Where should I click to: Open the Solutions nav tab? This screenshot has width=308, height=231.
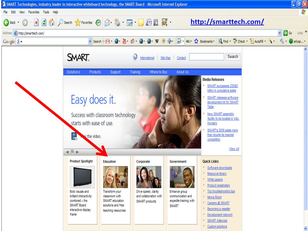[x=73, y=72]
